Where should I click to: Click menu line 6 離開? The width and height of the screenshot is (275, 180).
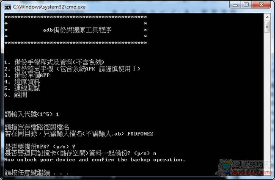(16, 94)
